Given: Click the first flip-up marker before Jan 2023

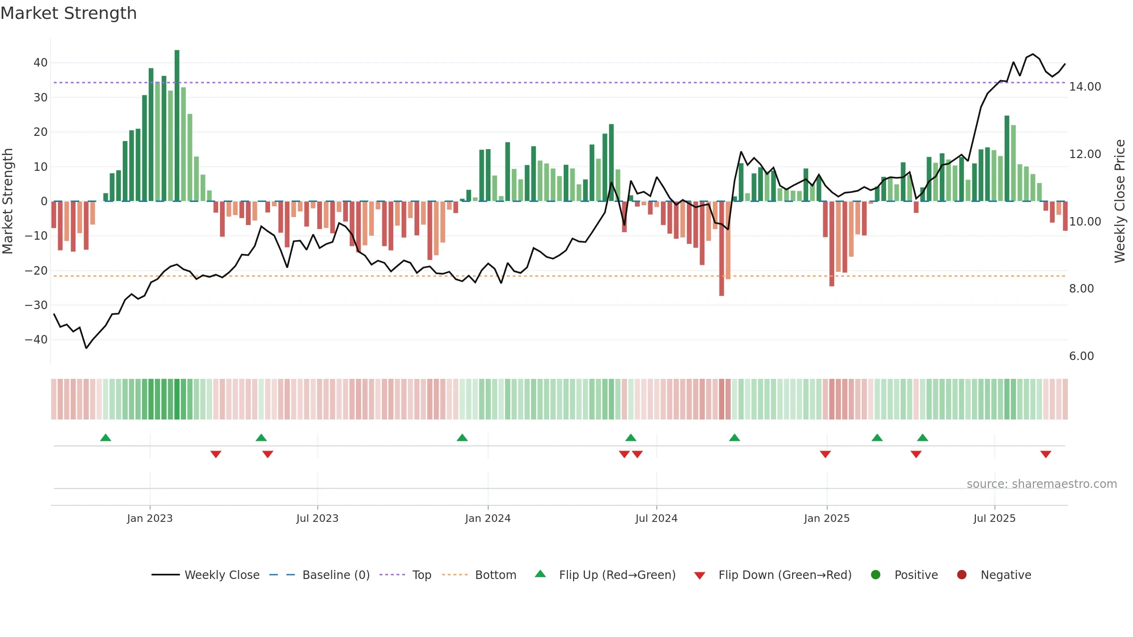Looking at the screenshot, I should tap(106, 437).
